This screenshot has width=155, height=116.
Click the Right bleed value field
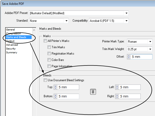(x=130, y=96)
